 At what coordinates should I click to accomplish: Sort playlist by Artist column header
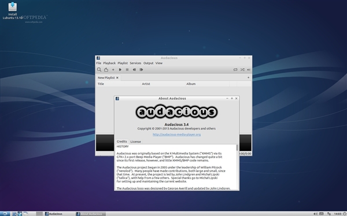click(x=163, y=84)
